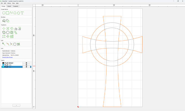This screenshot has height=111, width=185.
Task: Choose the Polyline drawing tool
Action: coord(11,13)
